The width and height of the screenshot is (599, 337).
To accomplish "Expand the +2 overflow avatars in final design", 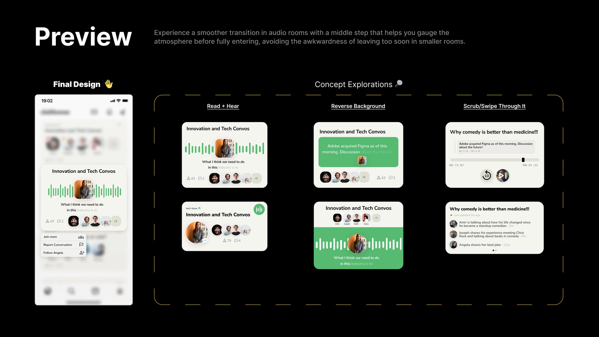I will pos(116,221).
